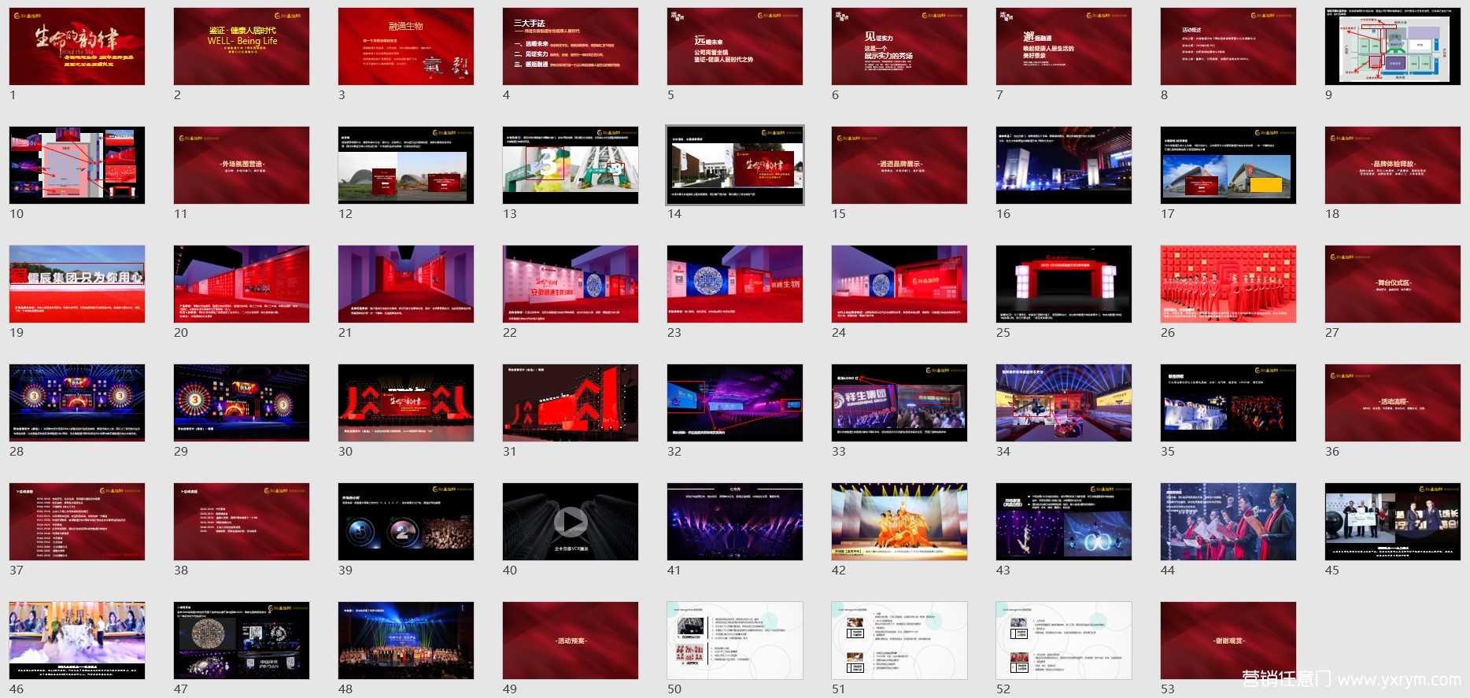Select slide 40 video play thumbnail
Screen dimensions: 1470x698
pos(571,522)
